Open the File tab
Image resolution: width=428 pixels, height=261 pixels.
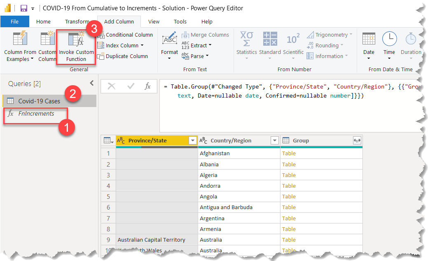(x=14, y=21)
